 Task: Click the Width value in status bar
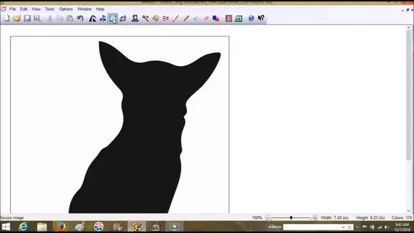334,218
